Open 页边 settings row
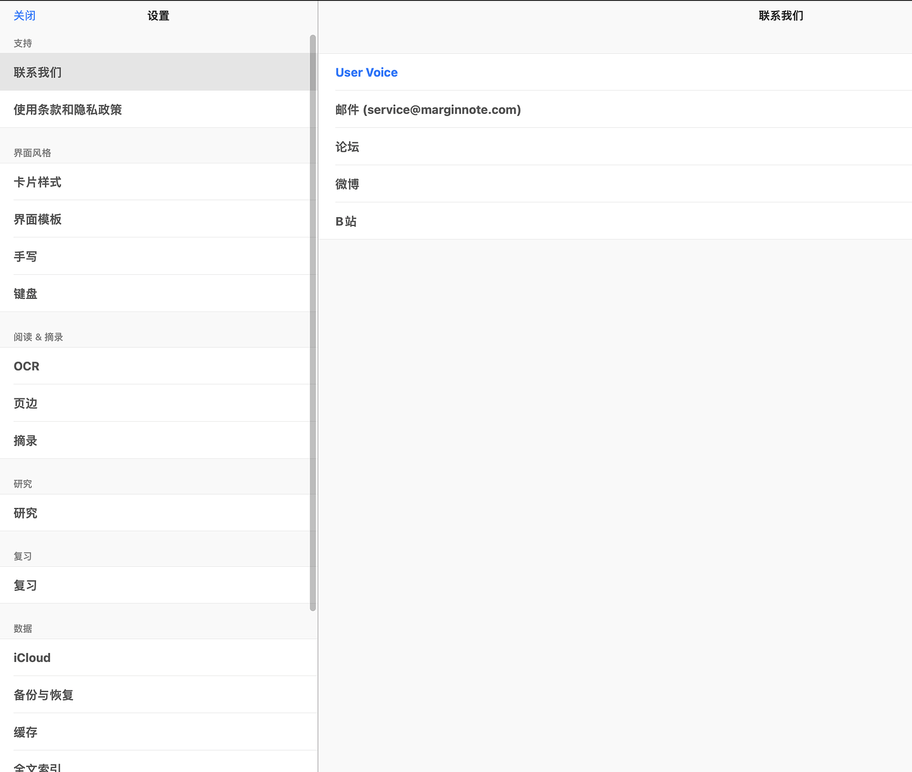912x772 pixels. point(158,403)
